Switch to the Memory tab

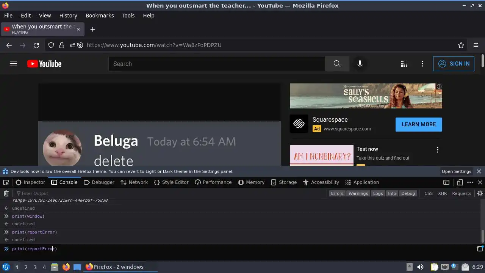(251, 182)
